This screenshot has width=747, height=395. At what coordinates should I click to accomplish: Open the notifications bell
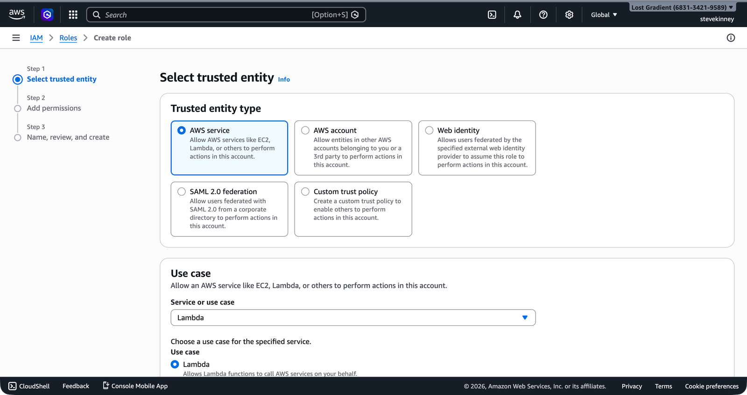[517, 15]
